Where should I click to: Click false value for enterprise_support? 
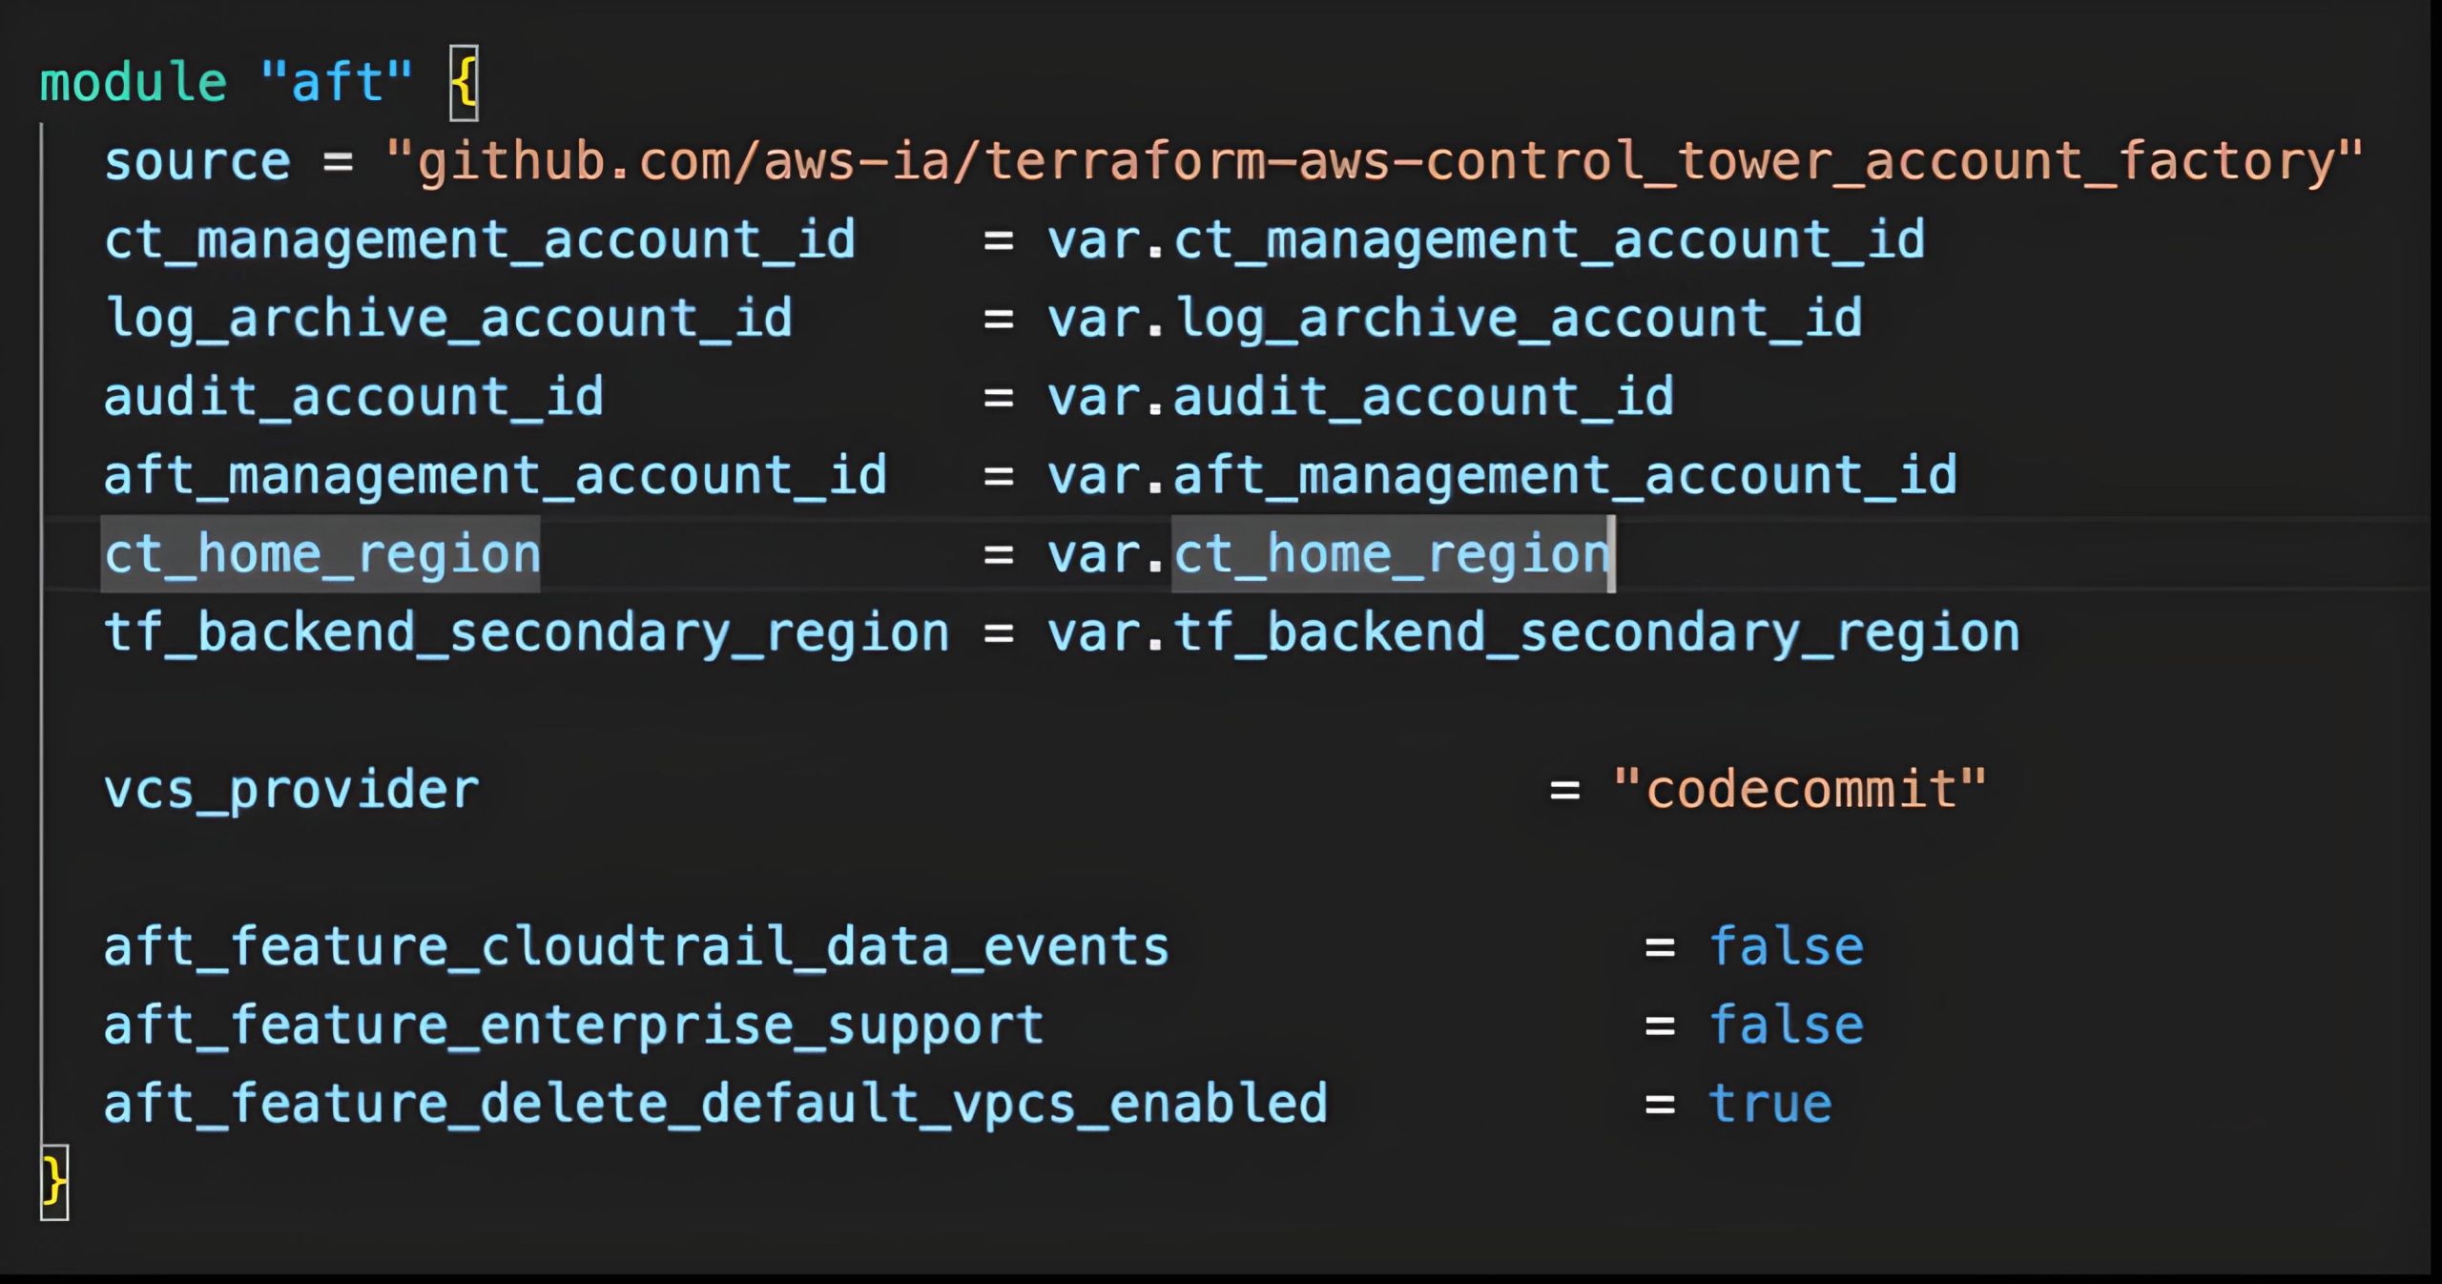tap(1787, 1025)
